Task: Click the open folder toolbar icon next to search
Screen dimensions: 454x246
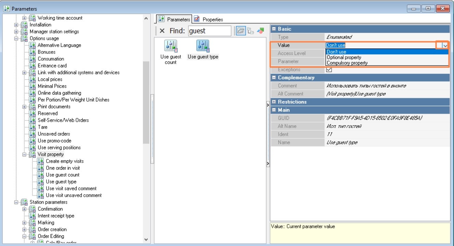Action: [241, 31]
